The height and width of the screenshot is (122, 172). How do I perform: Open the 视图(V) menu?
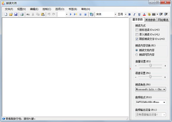tap(21, 9)
